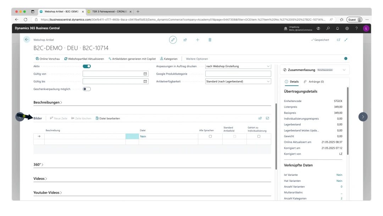Click the browser address bar URL
The height and width of the screenshot is (216, 383).
(x=183, y=20)
